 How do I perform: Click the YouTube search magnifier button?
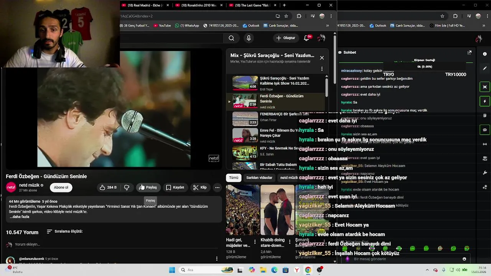point(231,38)
